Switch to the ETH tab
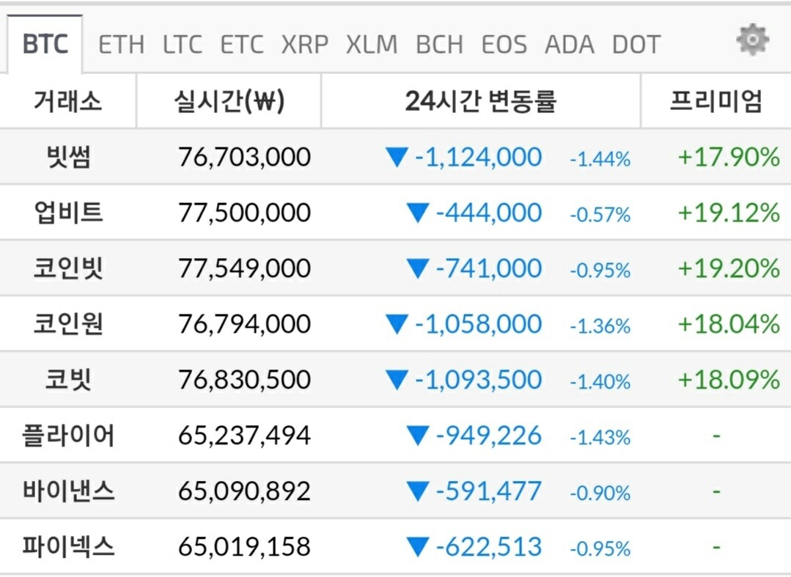Image resolution: width=791 pixels, height=577 pixels. coord(121,45)
